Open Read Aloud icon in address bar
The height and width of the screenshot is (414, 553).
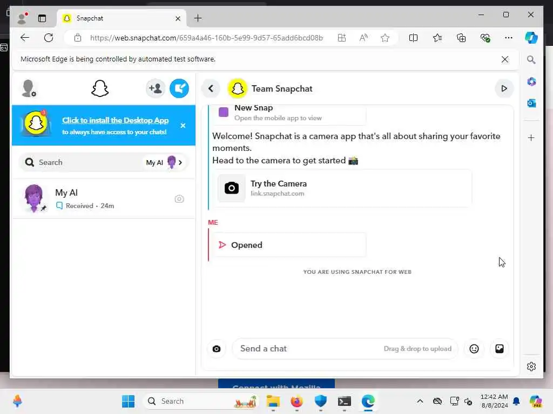(x=363, y=38)
